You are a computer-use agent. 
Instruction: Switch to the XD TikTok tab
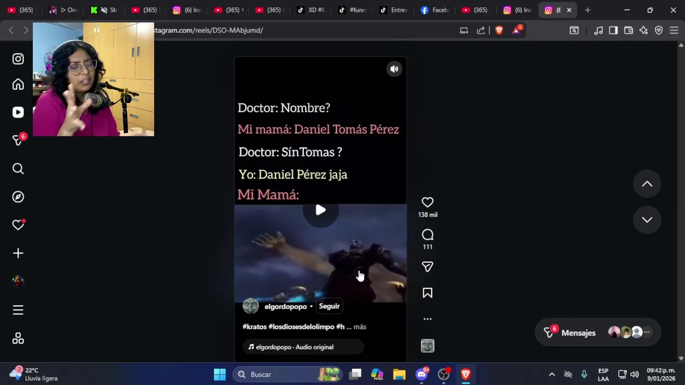311,10
